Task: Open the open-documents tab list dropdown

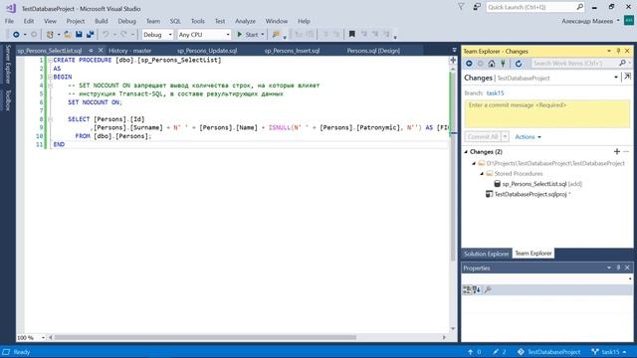Action: click(454, 51)
